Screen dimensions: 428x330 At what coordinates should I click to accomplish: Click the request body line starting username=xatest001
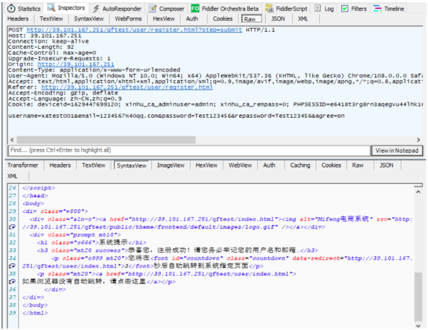(176, 116)
